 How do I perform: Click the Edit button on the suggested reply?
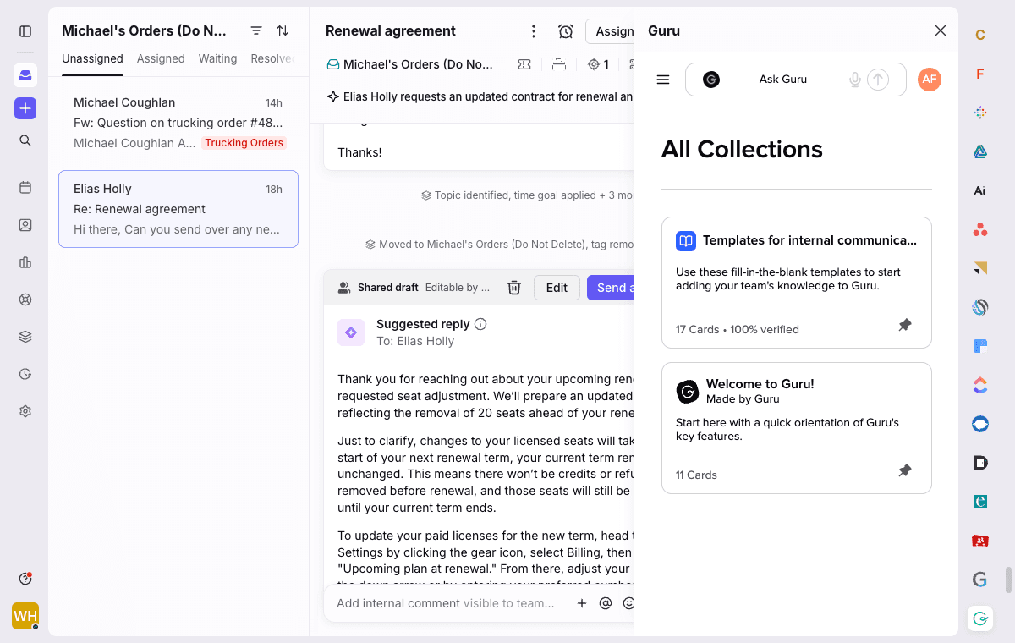[x=557, y=288]
